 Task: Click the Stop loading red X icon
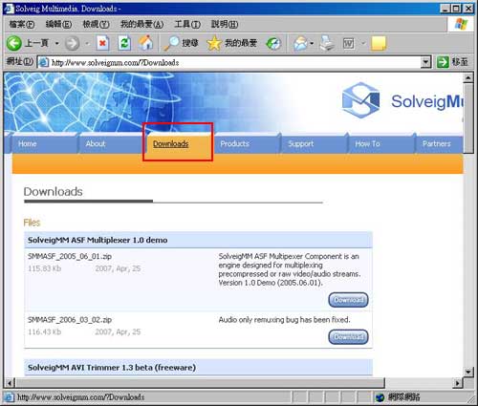[102, 43]
